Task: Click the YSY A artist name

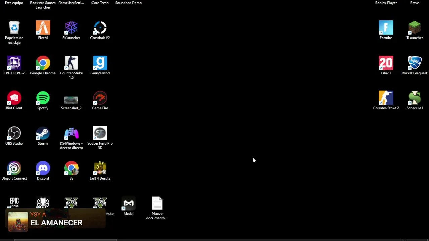Action: pos(38,214)
